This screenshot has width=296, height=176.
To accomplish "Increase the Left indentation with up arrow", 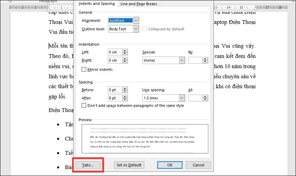I will click(x=125, y=51).
